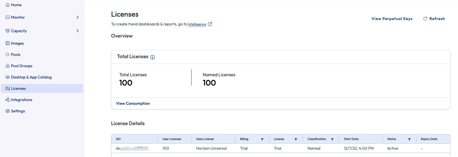The image size is (458, 157).
Task: Open Intelligence external link icon
Action: point(210,24)
